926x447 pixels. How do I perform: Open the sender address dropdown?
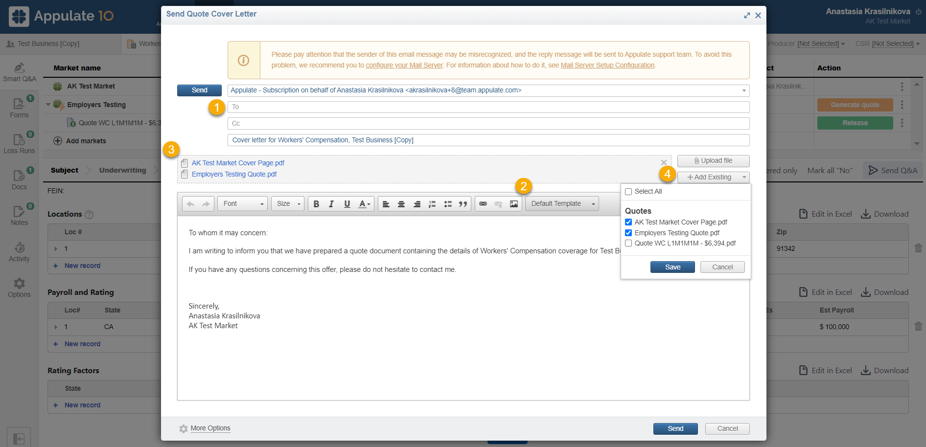(x=744, y=90)
